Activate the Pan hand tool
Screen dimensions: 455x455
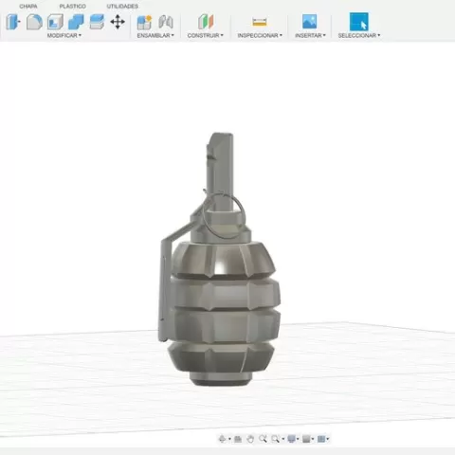[250, 439]
